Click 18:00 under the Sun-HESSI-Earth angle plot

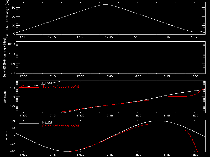[138, 37]
